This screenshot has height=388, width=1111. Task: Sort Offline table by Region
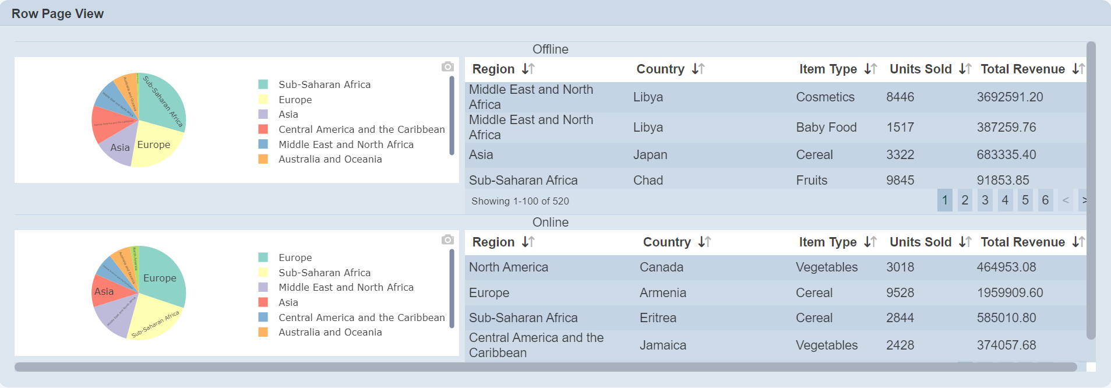tap(528, 69)
